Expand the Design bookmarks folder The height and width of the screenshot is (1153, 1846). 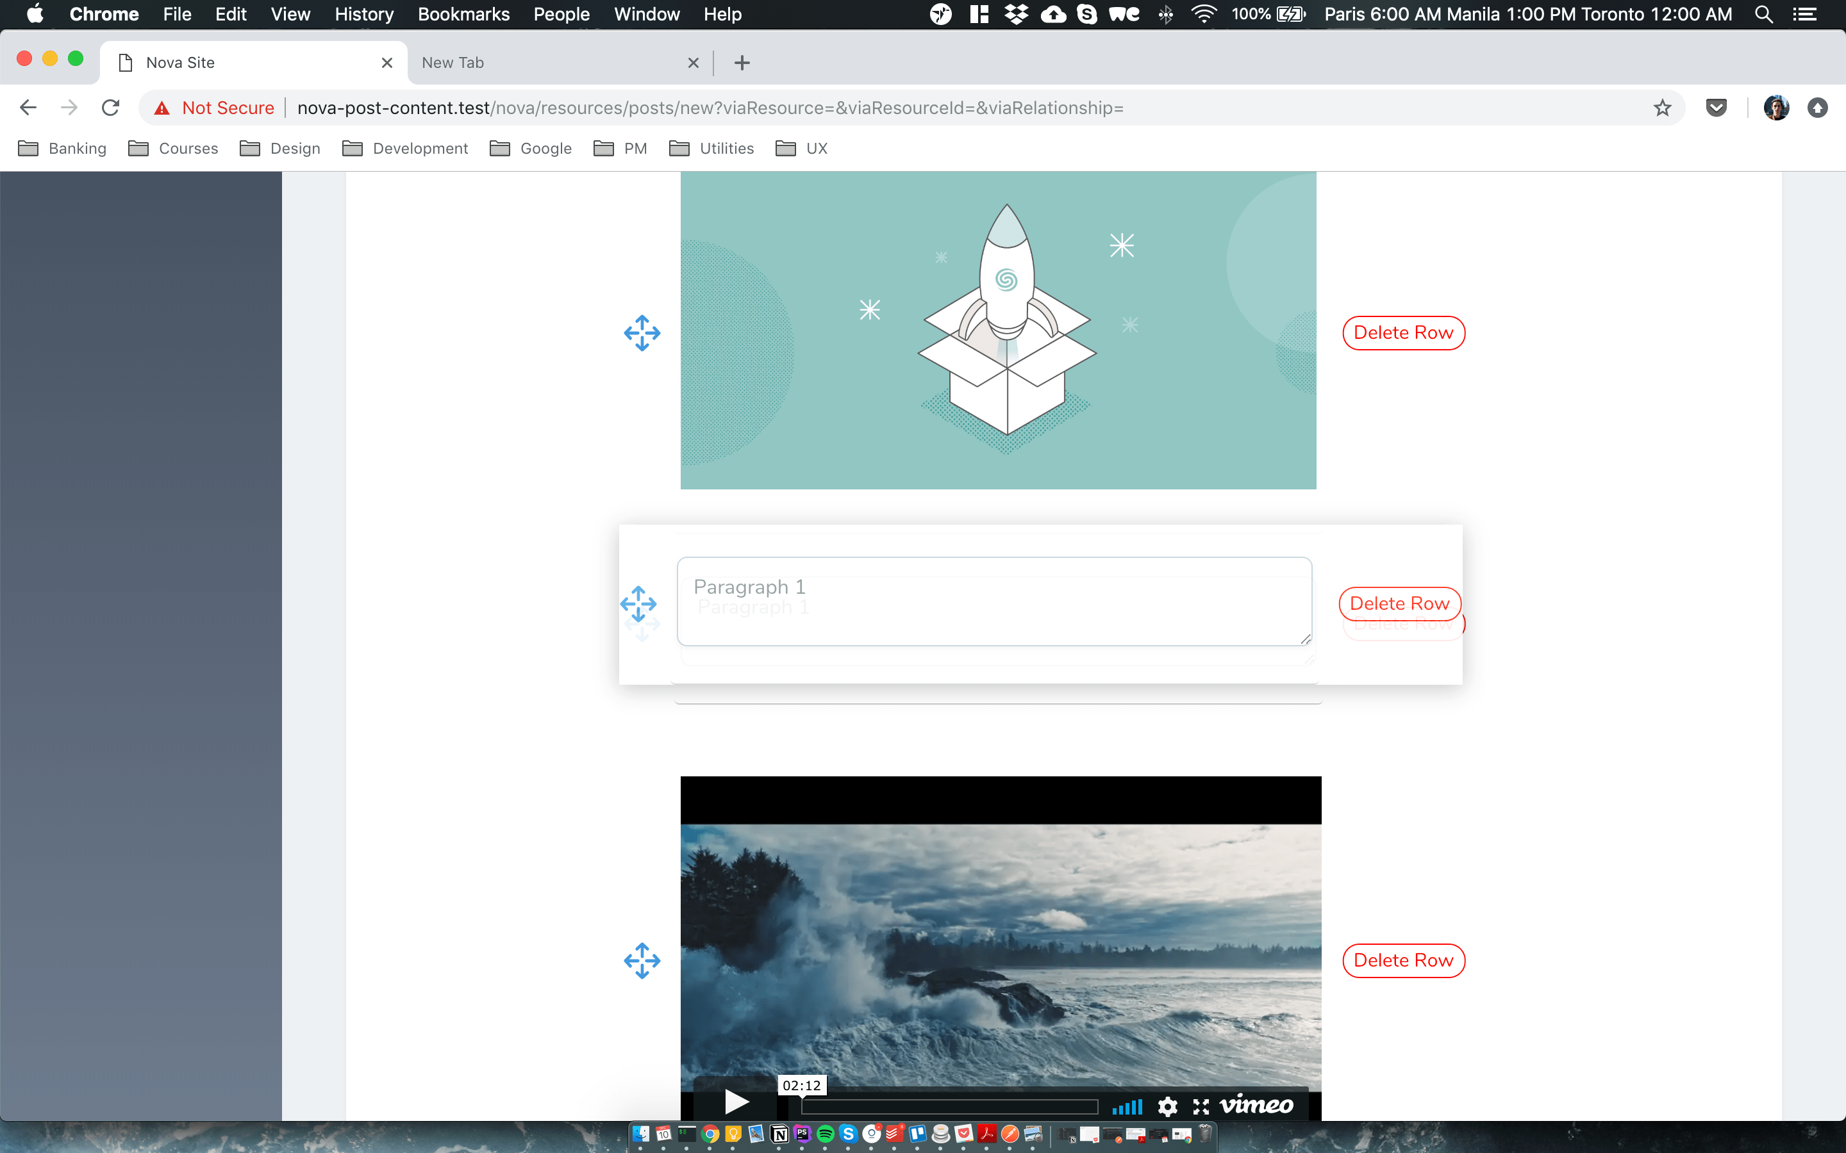(280, 149)
